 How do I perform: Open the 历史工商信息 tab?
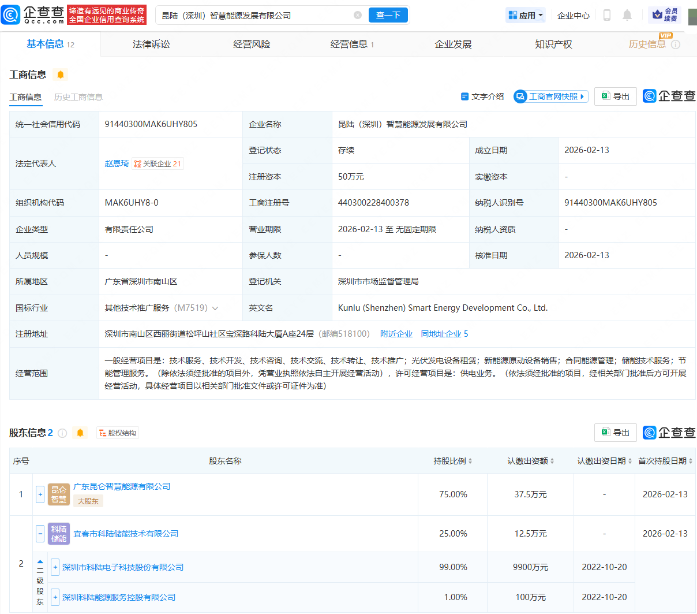(x=78, y=97)
